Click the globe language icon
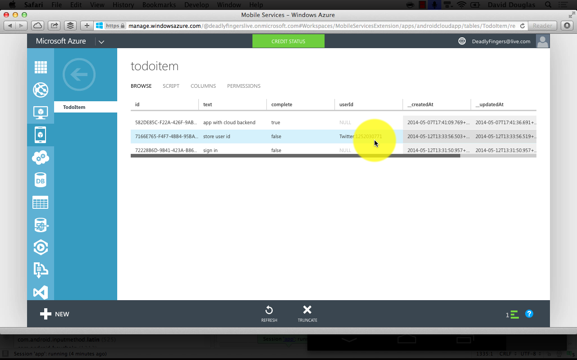Viewport: 577px width, 360px height. click(x=462, y=41)
